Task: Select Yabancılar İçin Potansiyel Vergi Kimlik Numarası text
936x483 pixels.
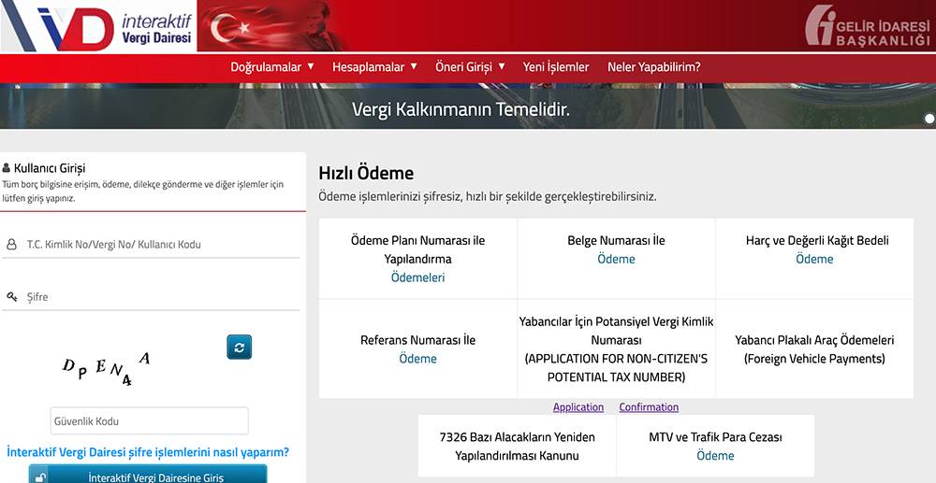Action: tap(616, 331)
